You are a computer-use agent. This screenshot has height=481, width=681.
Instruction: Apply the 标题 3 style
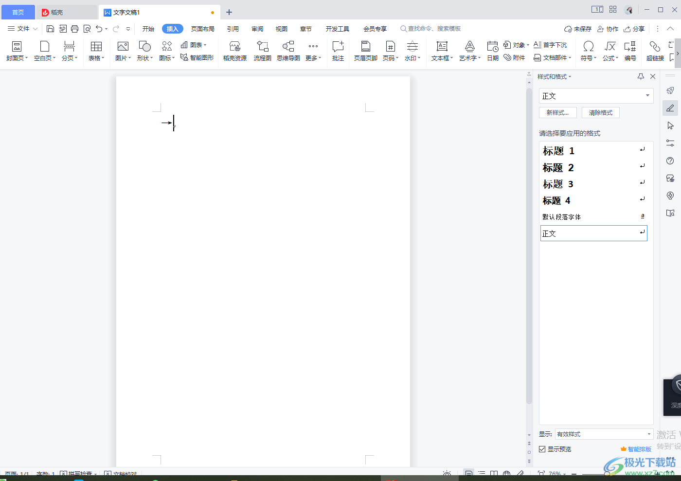[594, 184]
